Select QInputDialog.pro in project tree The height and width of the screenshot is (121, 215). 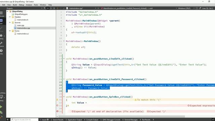click(21, 14)
